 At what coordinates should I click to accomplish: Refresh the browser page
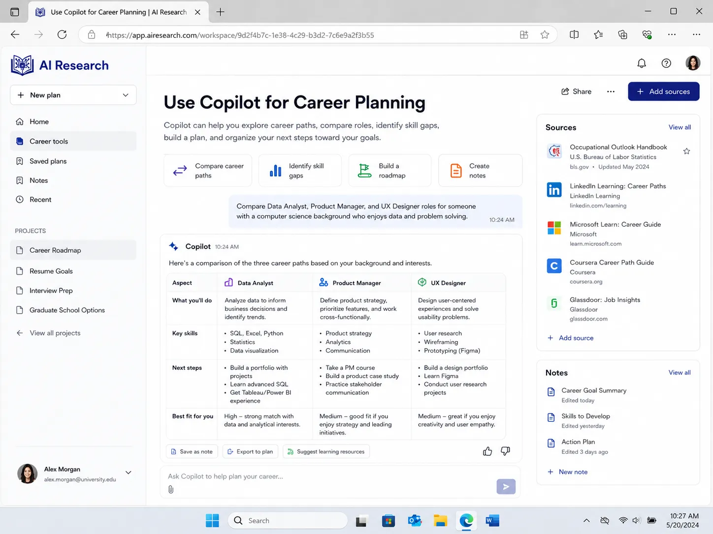pos(62,34)
